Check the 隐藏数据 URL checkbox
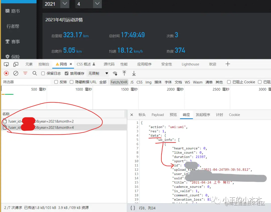The height and width of the screenshot is (212, 271). 71,82
